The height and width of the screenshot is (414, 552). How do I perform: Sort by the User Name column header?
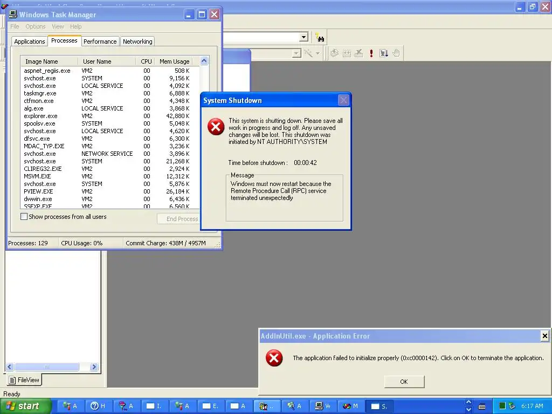click(107, 61)
